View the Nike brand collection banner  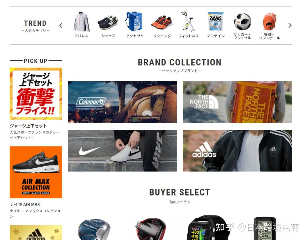(x=122, y=151)
